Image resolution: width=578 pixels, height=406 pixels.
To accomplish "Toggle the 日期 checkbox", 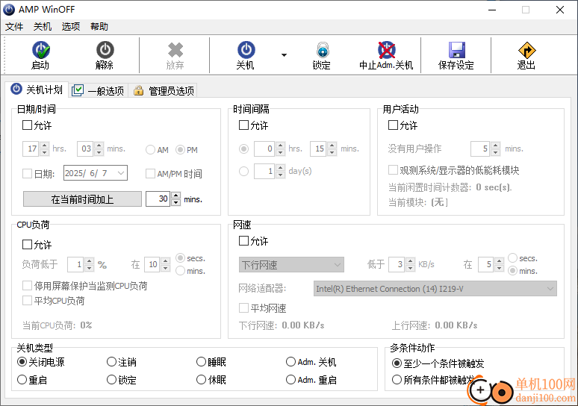I will coord(28,174).
